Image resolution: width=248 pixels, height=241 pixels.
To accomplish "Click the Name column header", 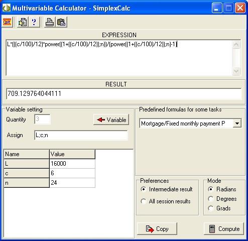I will tap(27, 154).
